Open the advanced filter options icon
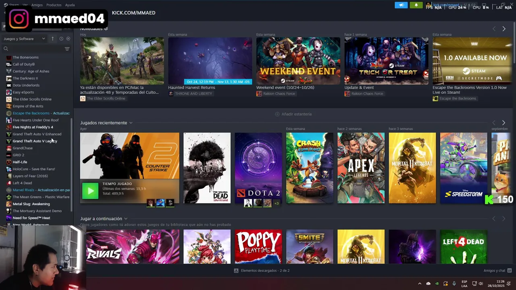 pyautogui.click(x=67, y=49)
